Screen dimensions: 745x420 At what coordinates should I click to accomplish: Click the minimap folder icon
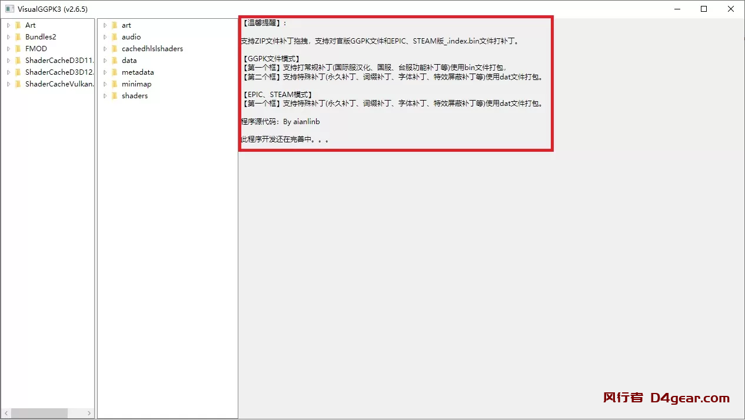pos(114,84)
